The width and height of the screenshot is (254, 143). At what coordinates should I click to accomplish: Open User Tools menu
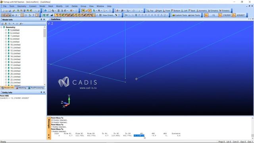[194, 15]
